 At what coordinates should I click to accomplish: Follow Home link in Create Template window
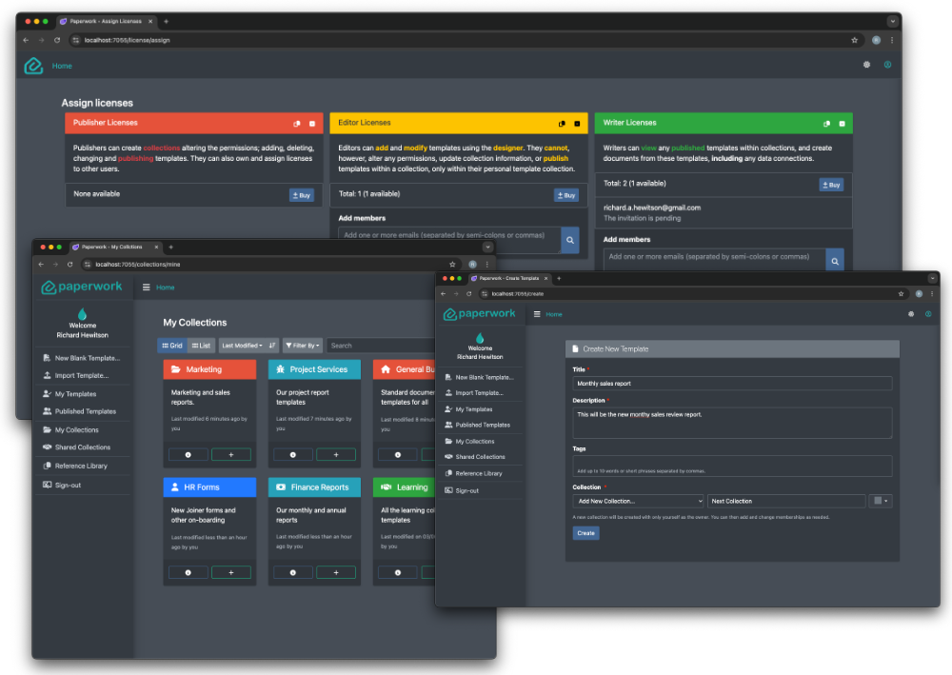(554, 314)
